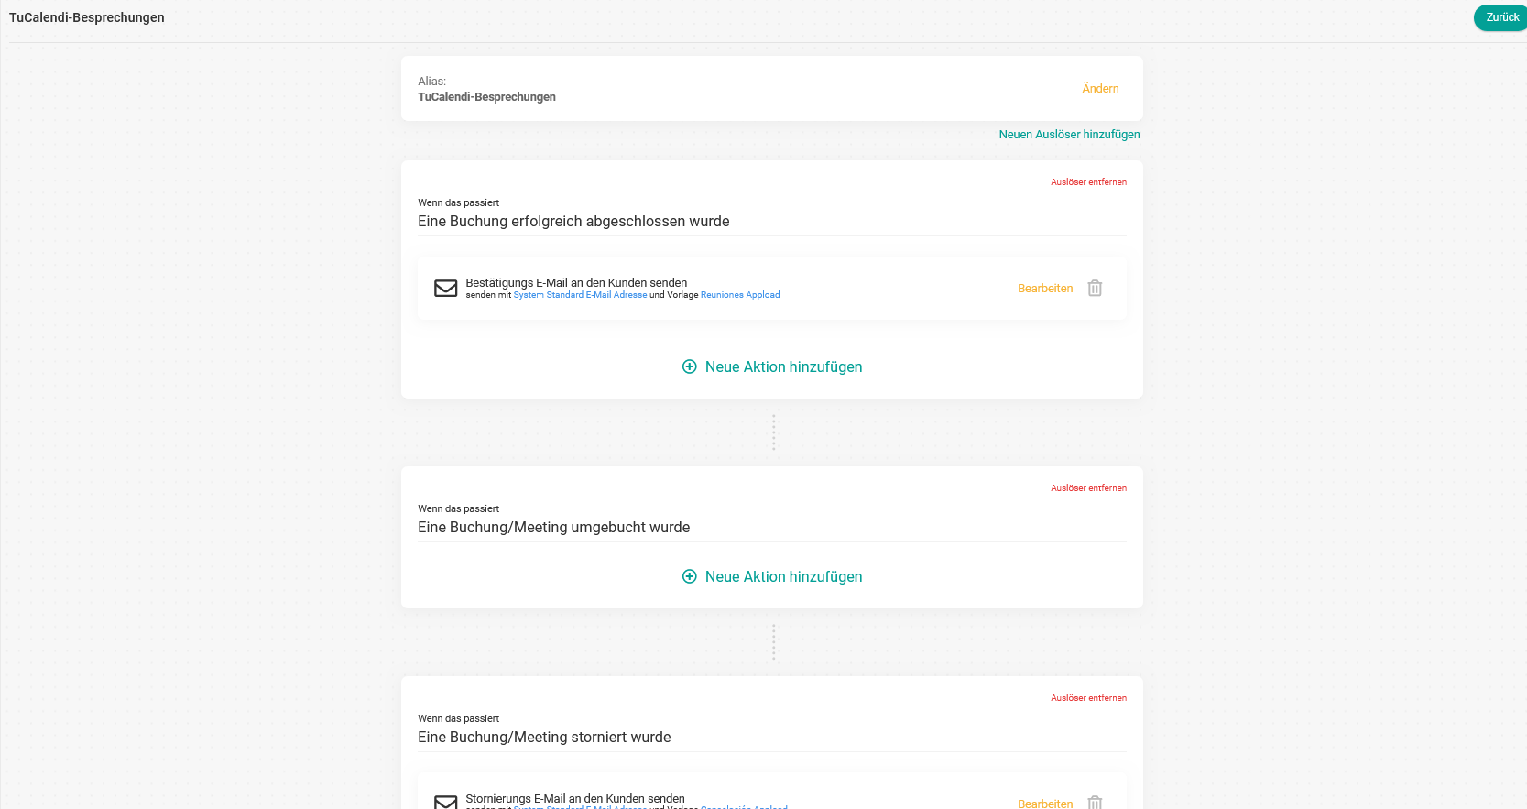Click Neuen Auslöser hinzufügen
Image resolution: width=1527 pixels, height=809 pixels.
[x=1069, y=135]
